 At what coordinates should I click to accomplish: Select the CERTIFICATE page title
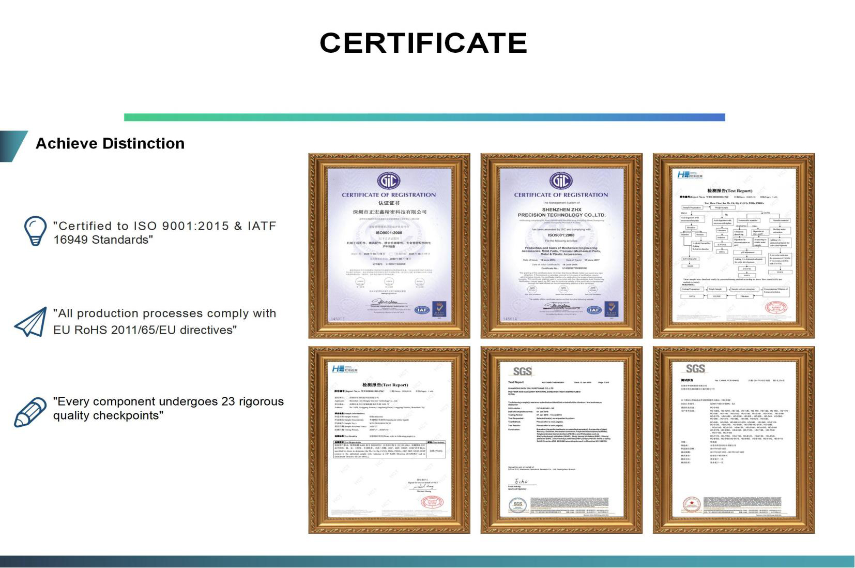pyautogui.click(x=423, y=43)
